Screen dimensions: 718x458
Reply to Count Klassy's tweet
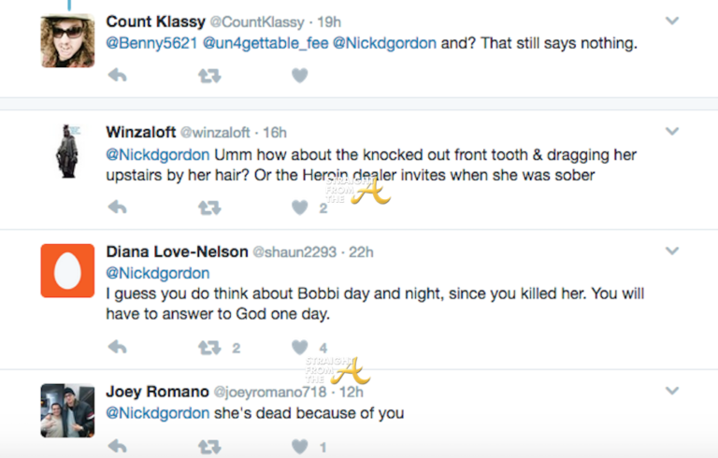point(117,76)
